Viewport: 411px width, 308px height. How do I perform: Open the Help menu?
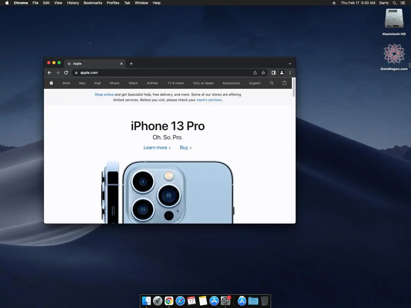tap(157, 3)
